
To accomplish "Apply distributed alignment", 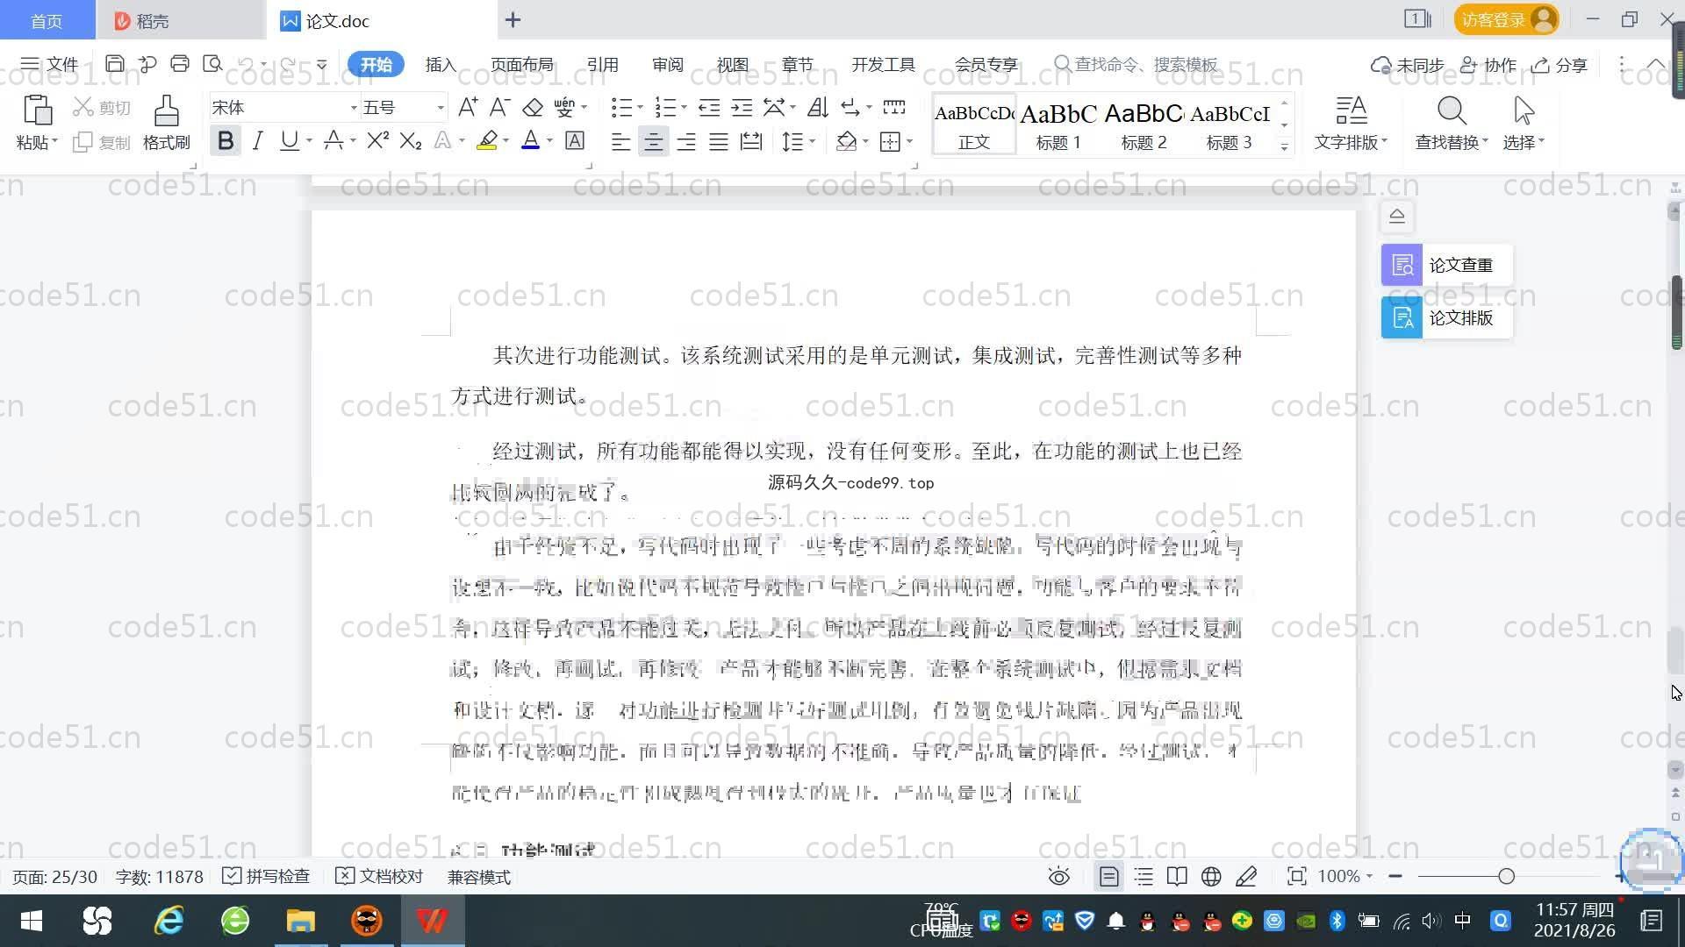I will pos(751,141).
